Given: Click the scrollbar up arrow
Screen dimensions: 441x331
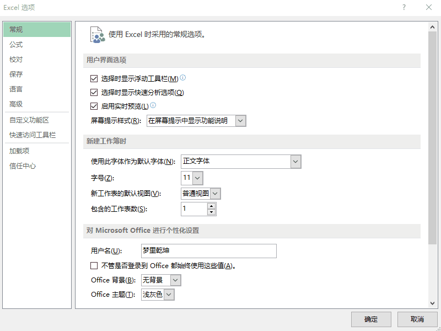Looking at the screenshot, I should 433,27.
